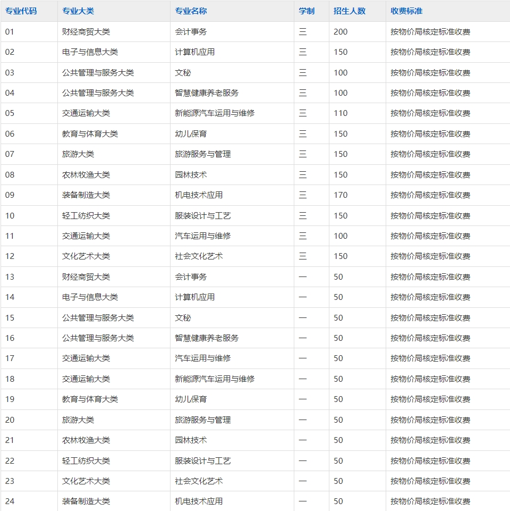Viewport: 510px width, 511px height.
Task: Click the 学制 dash in row 13
Action: (303, 277)
